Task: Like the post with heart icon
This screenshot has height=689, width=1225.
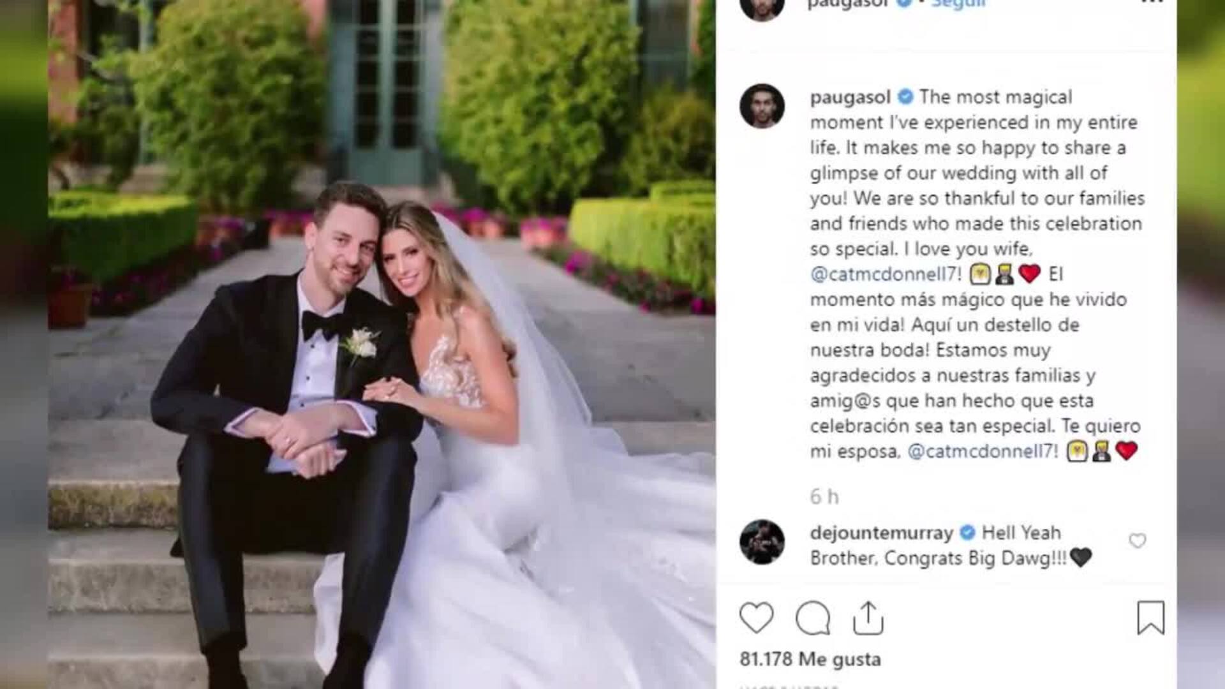Action: pos(756,618)
